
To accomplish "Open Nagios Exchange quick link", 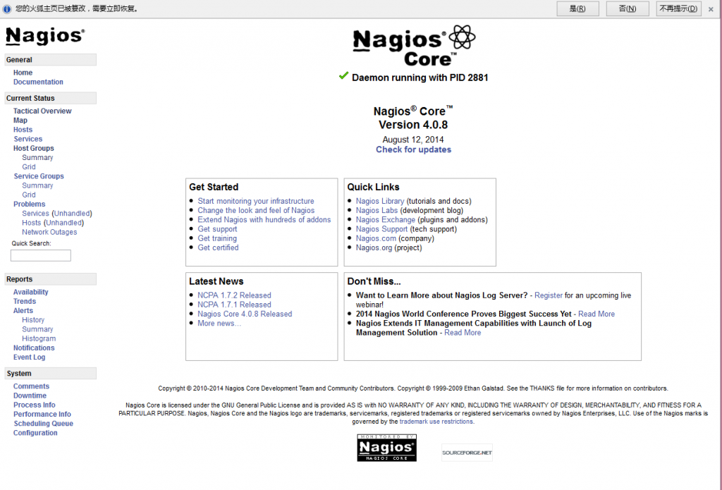I will (x=386, y=220).
